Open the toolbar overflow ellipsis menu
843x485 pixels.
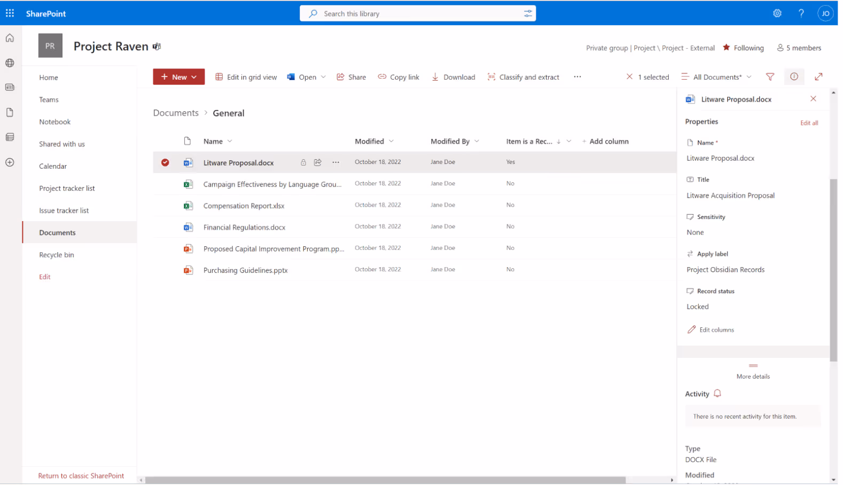(577, 77)
